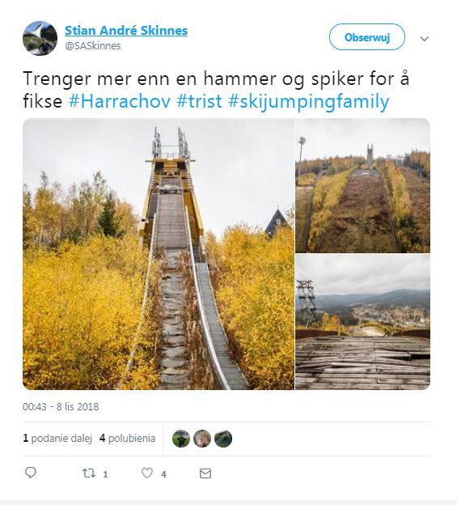The width and height of the screenshot is (457, 505).
Task: Open bottom-right wooden planks photo
Action: [362, 322]
